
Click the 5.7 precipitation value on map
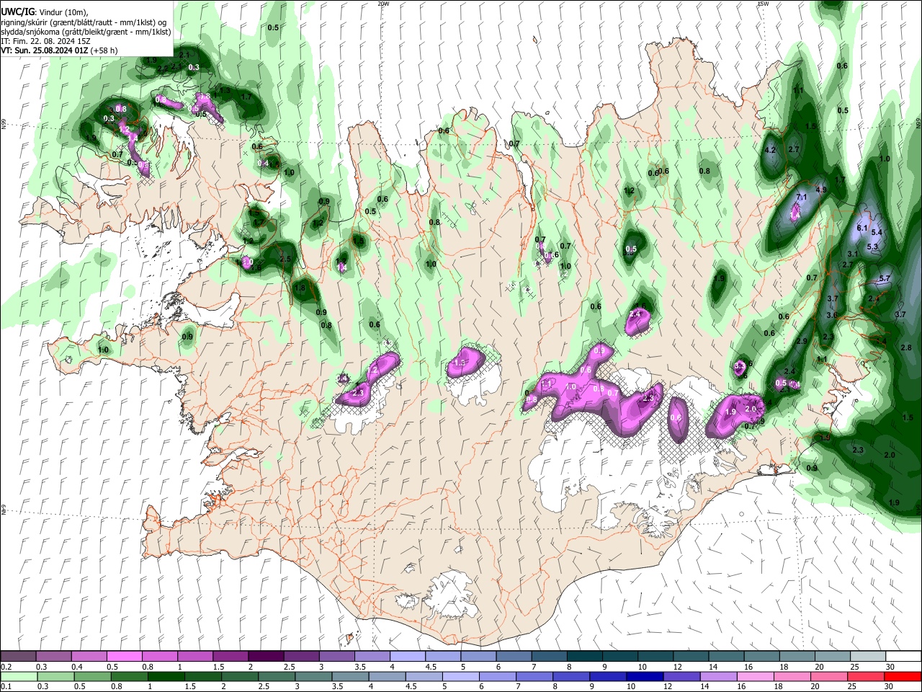[x=885, y=278]
